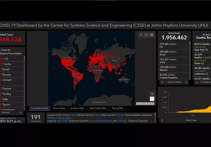
Task: Zoom in on the map
Action: (152, 94)
